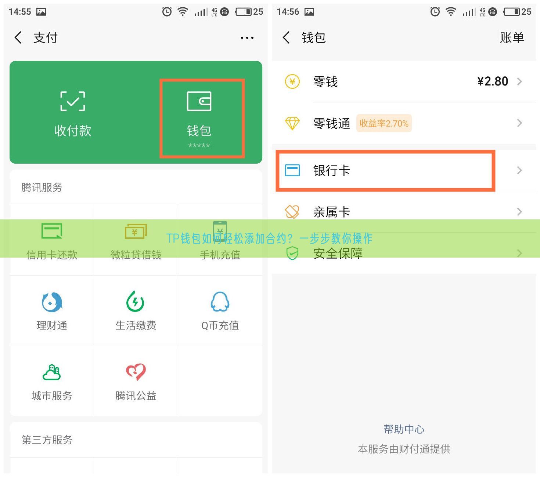Tap the 银行卡 blue card icon
Screen dimensions: 540x477
pos(292,170)
